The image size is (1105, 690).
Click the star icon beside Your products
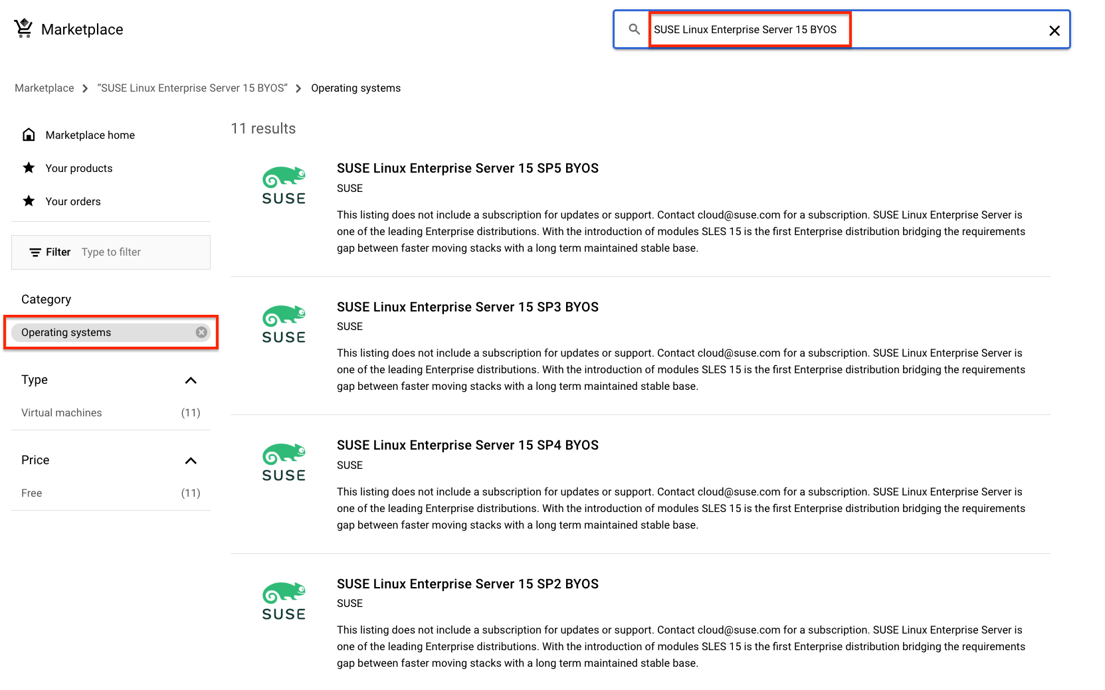point(29,167)
